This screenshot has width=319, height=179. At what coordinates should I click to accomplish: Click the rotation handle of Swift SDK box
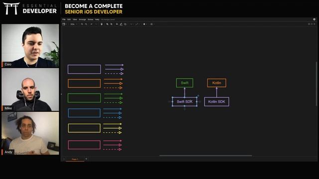click(198, 96)
